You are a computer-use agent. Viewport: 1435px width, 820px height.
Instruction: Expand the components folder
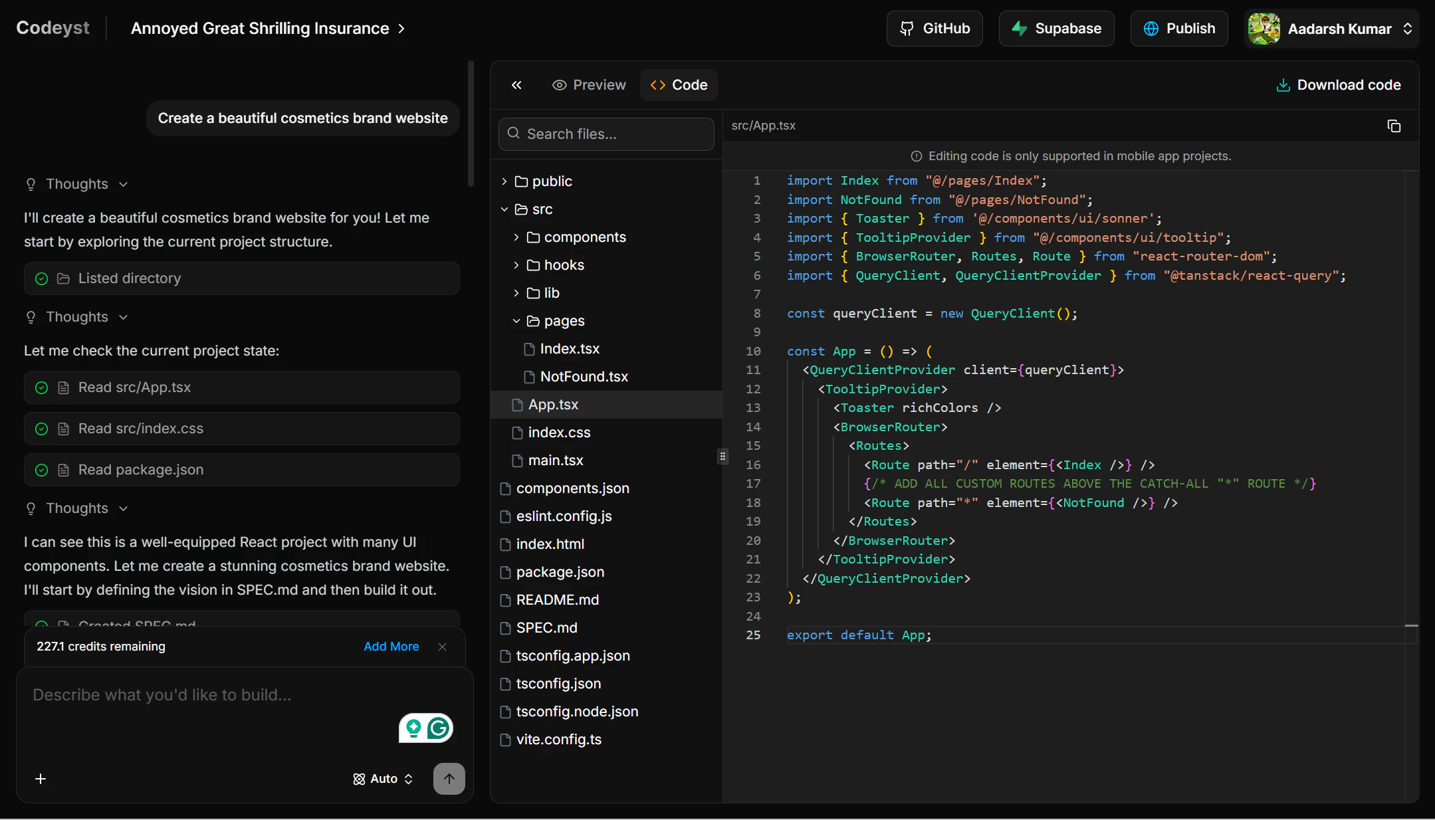516,237
